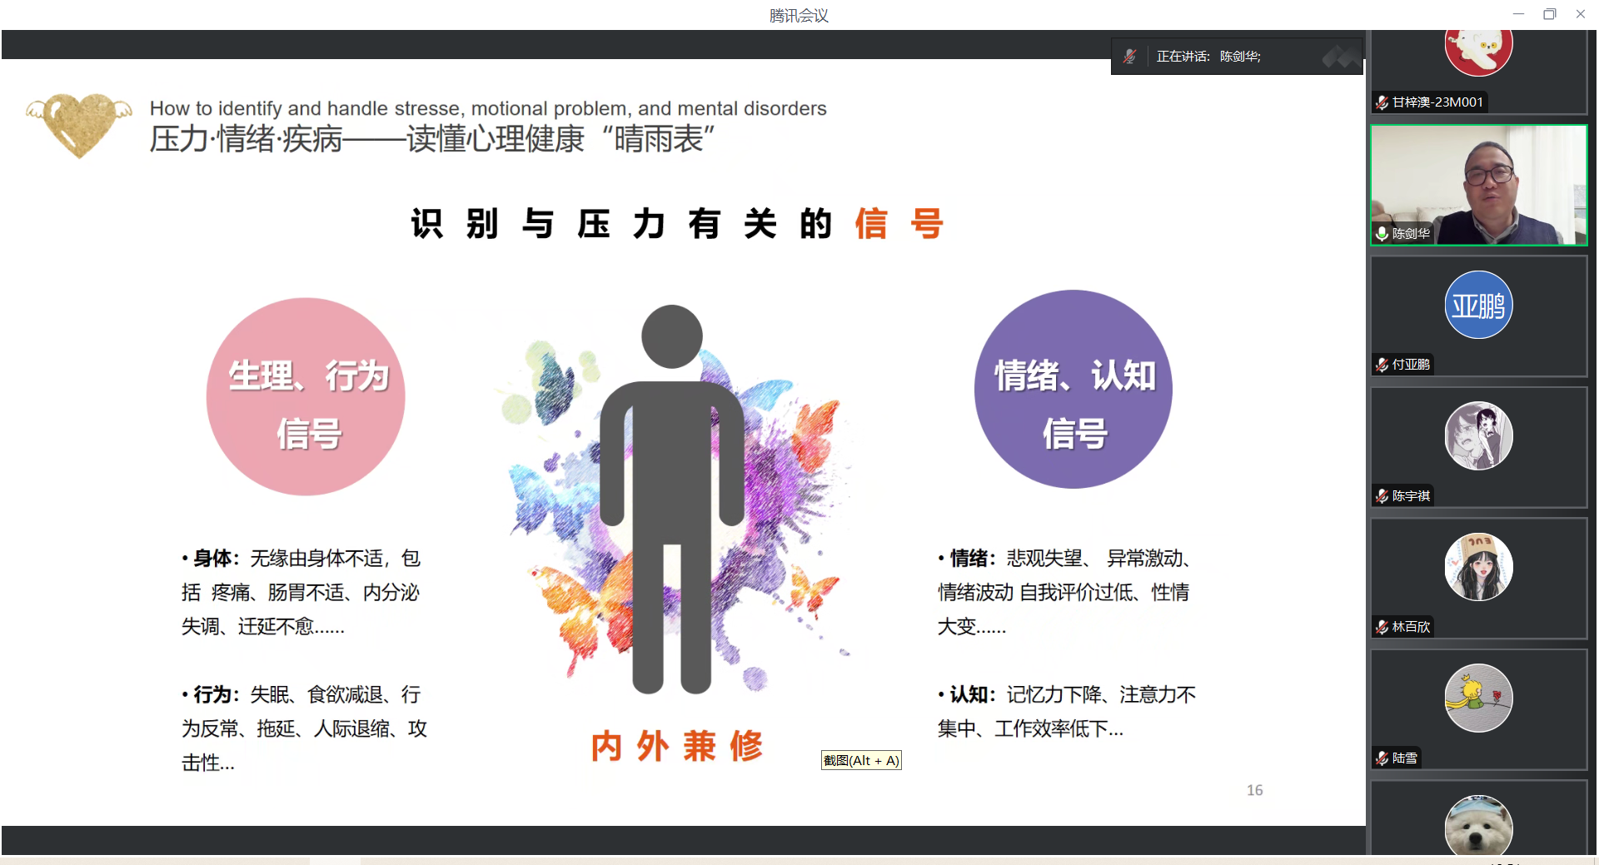Viewport: 1599px width, 865px height.
Task: Click the 截图(Alt + A) screenshot button
Action: point(861,760)
